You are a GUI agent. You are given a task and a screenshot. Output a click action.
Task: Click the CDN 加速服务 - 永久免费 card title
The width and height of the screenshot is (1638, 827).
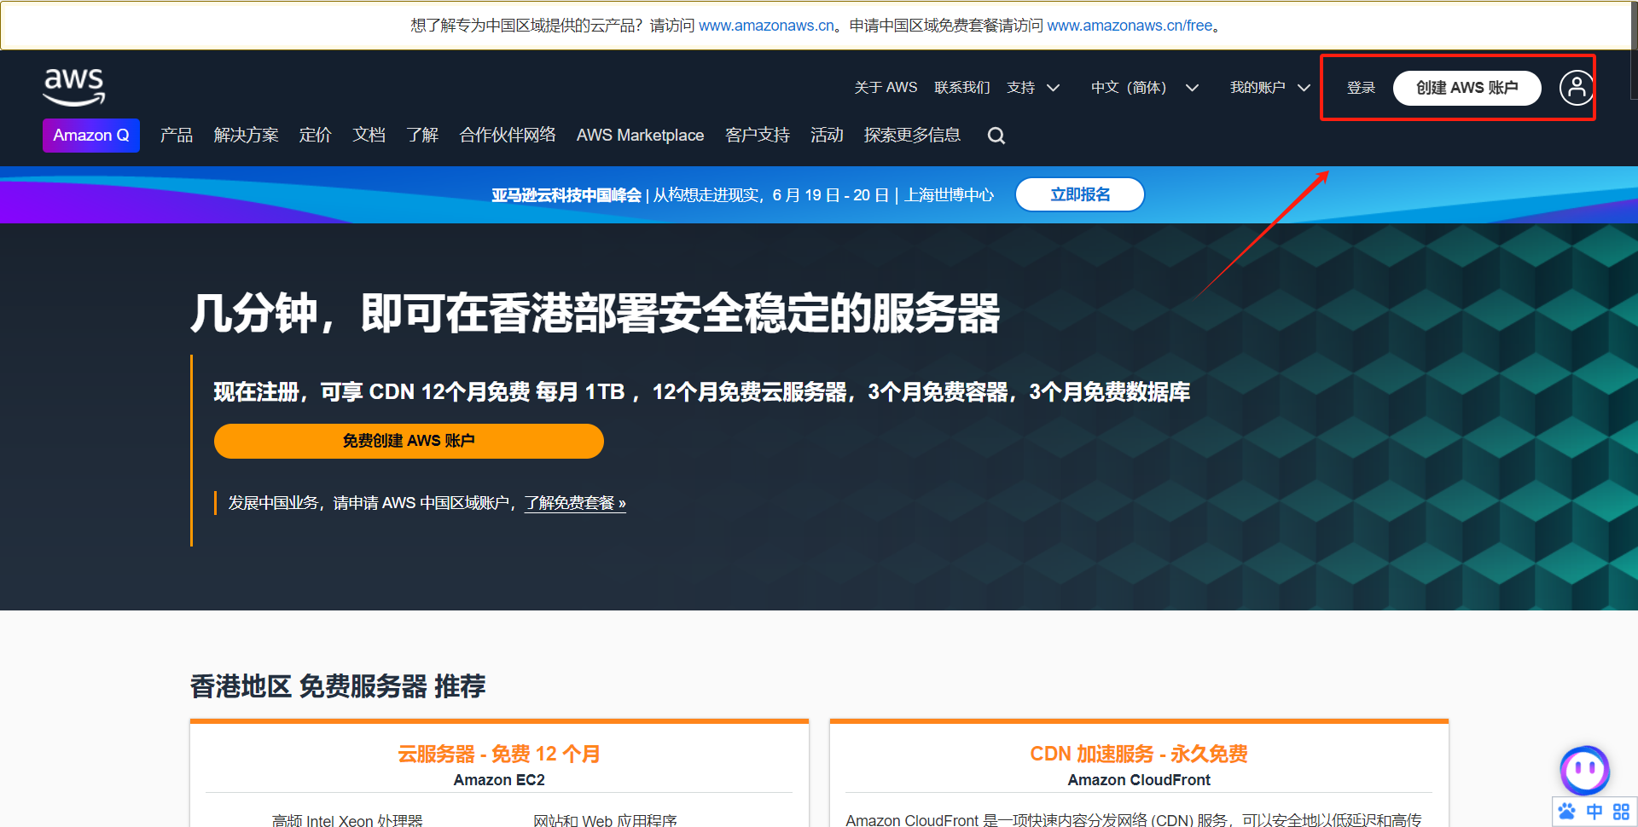pyautogui.click(x=1139, y=754)
